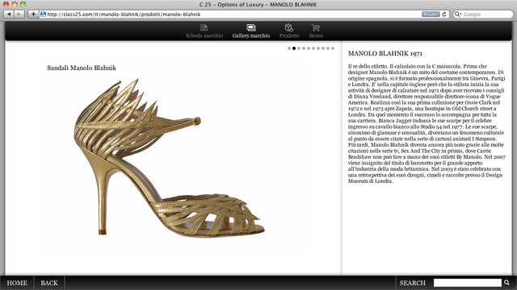Click the HOME button
The image size is (517, 290).
point(17,283)
